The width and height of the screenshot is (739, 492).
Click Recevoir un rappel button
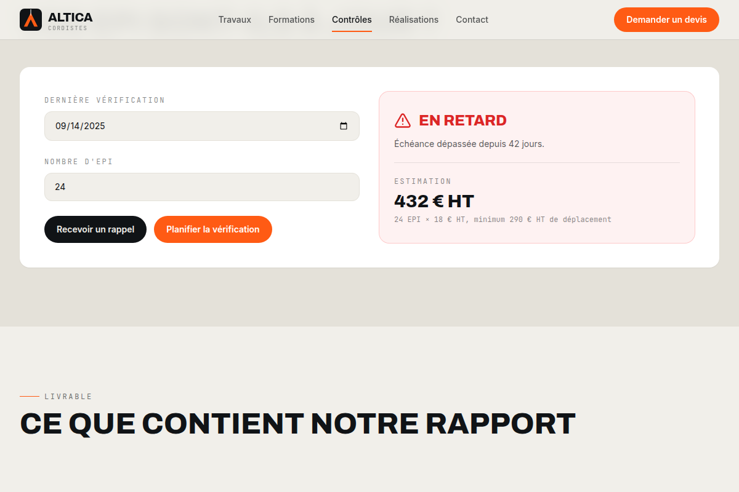pos(95,229)
